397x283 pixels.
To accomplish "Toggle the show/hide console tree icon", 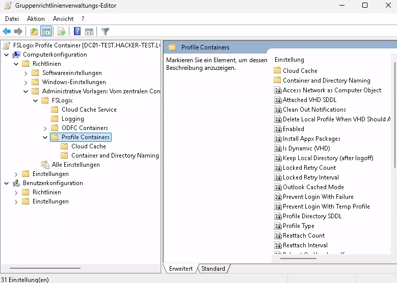I will pyautogui.click(x=46, y=32).
